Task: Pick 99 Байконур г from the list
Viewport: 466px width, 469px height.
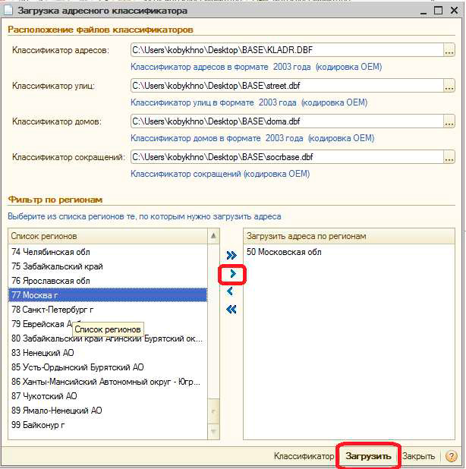Action: pos(38,425)
